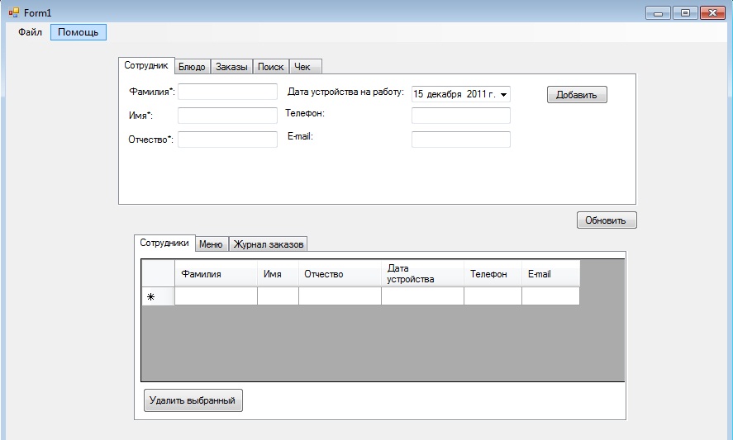Focus the Фамилия input field

[x=227, y=92]
